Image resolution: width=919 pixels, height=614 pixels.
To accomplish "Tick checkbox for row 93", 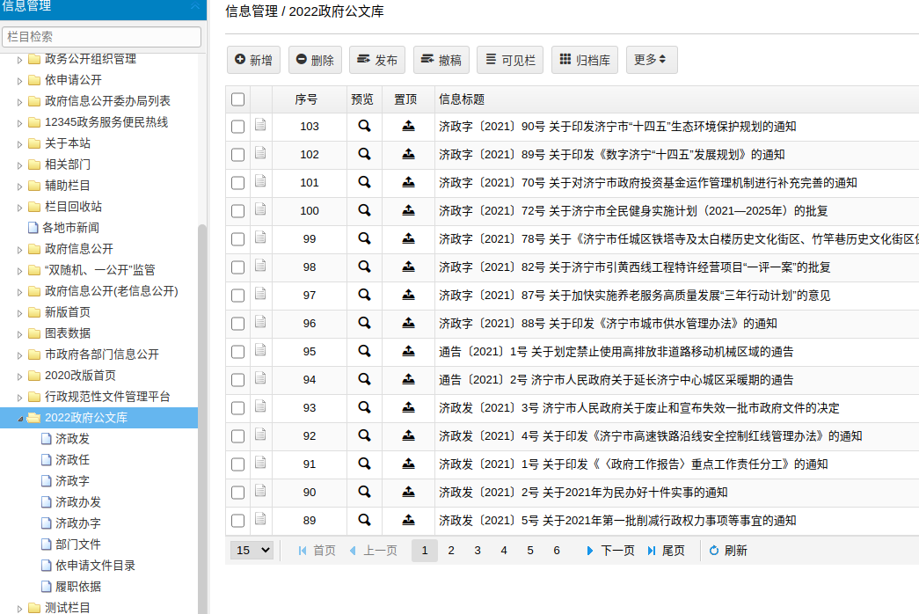I will pos(238,408).
